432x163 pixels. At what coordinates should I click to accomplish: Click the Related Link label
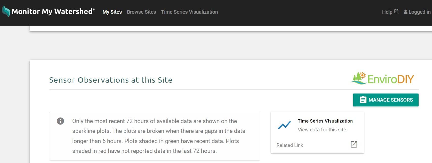(289, 145)
